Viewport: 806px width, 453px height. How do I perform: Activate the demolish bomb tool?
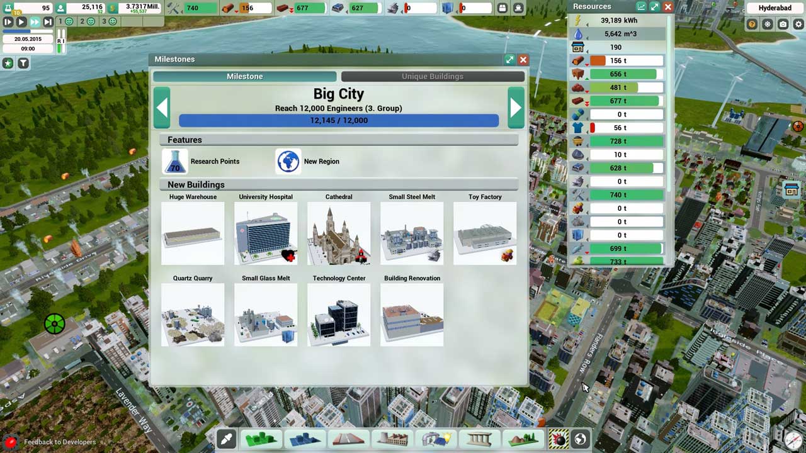559,439
